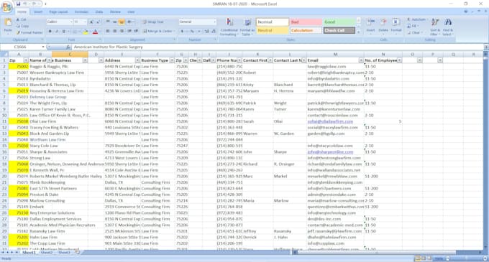Click the Increase Decimal icon
Viewport: 489px width, 262px height.
[x=207, y=32]
